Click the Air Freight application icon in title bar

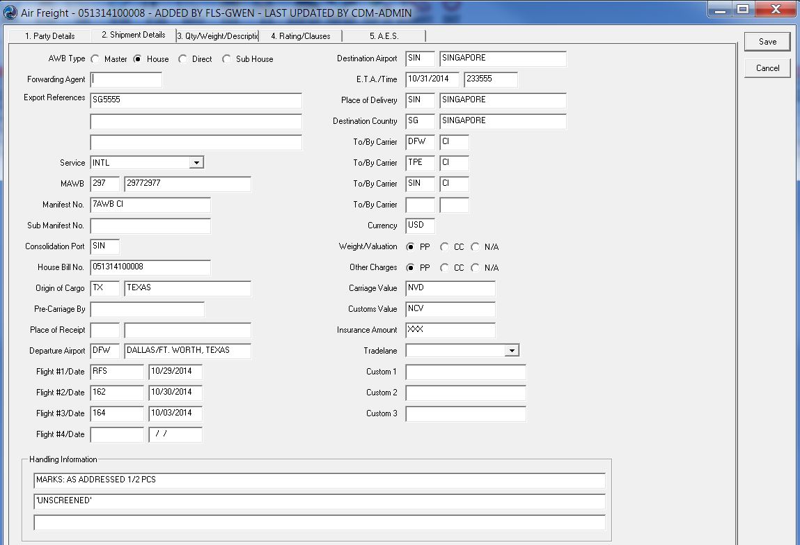[10, 12]
